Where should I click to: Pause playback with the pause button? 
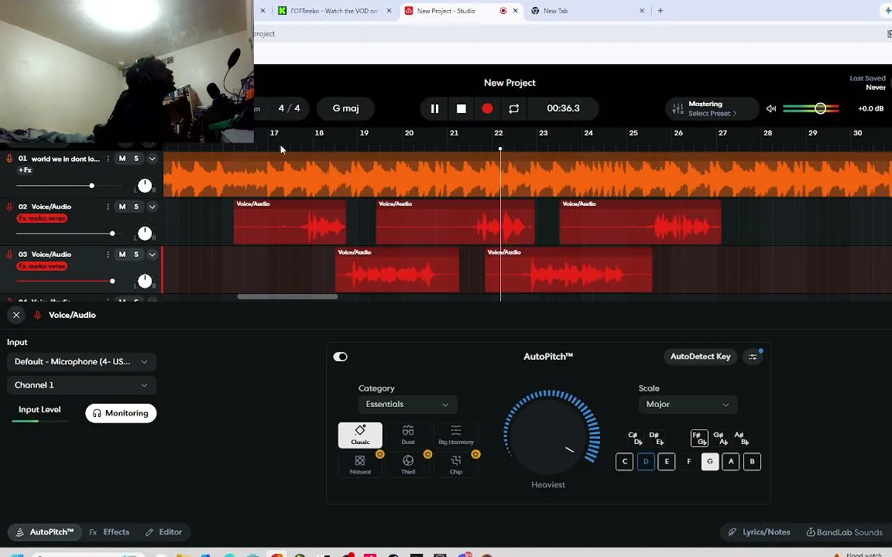pyautogui.click(x=434, y=108)
